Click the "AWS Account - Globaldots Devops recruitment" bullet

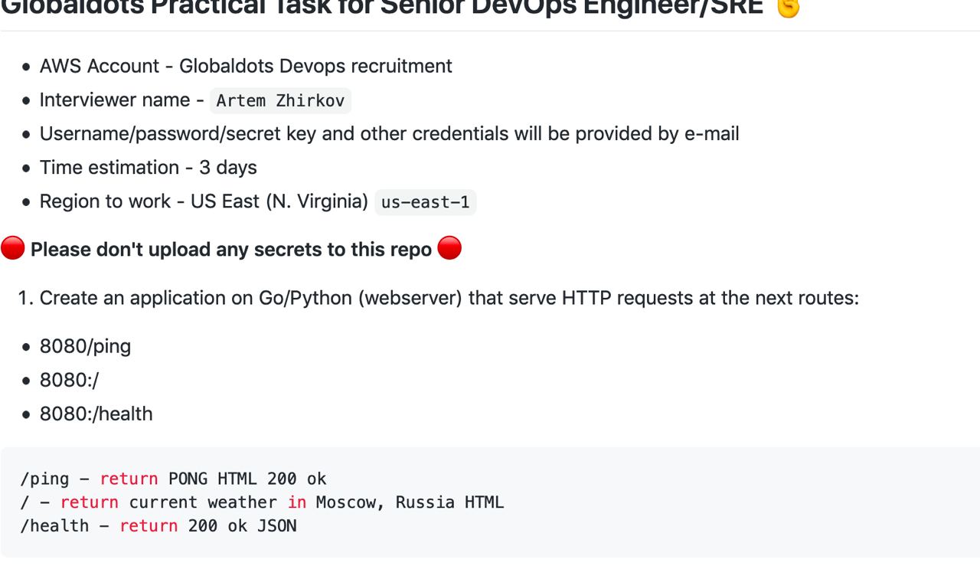(246, 66)
